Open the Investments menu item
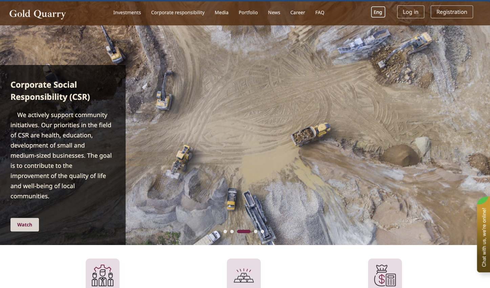Viewport: 490px width, 288px height. pos(127,13)
